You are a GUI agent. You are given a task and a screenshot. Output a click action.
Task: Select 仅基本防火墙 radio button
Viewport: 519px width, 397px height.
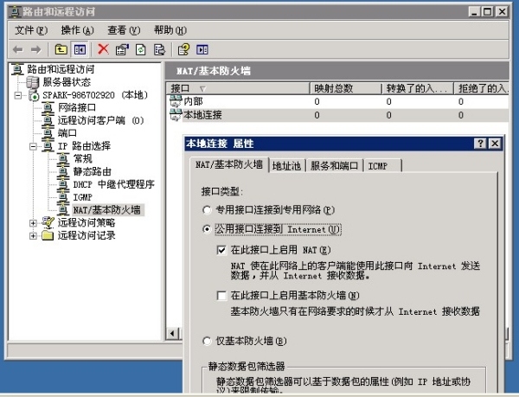pos(207,341)
